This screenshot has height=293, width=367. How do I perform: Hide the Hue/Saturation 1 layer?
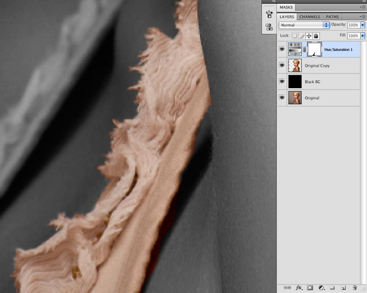(x=282, y=49)
